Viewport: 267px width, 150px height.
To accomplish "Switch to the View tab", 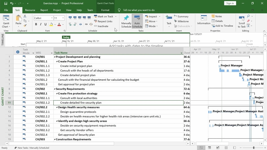I will click(69, 10).
